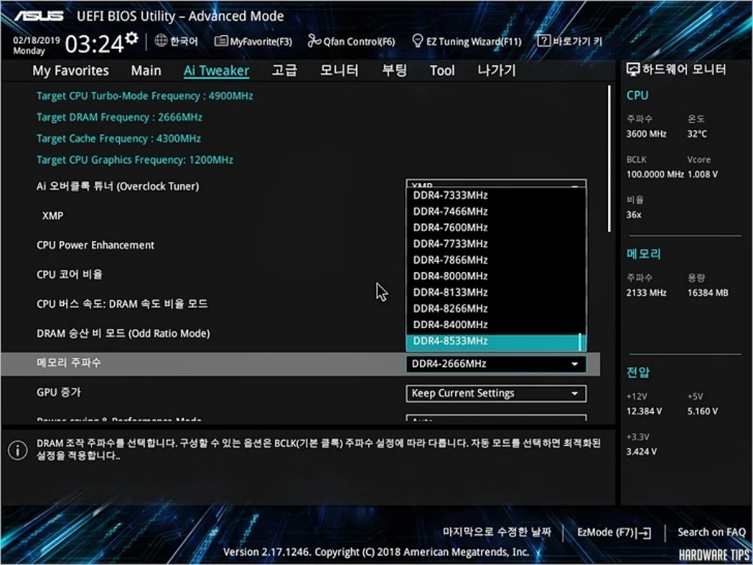
Task: Open the 부팅 tab
Action: [x=394, y=71]
